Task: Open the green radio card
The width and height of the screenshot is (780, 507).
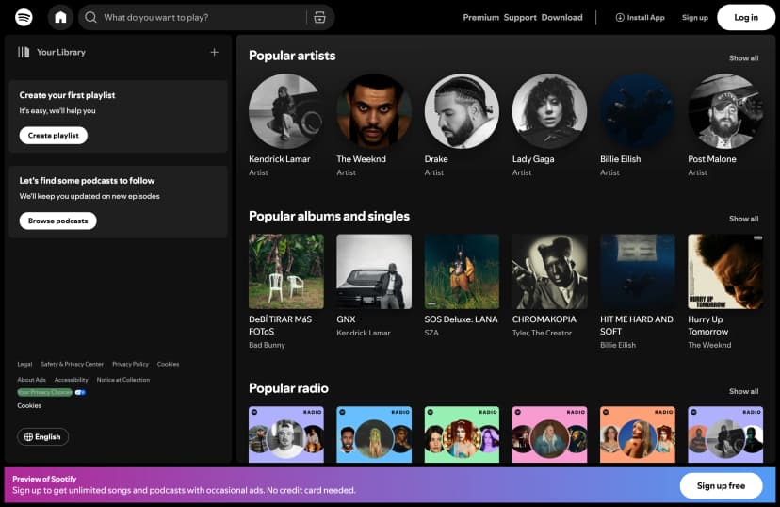Action: [462, 434]
